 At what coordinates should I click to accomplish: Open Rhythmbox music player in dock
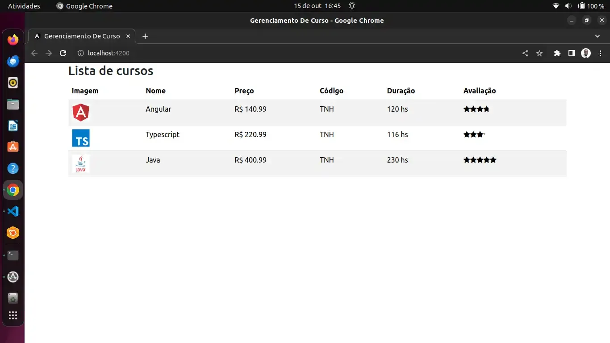[x=13, y=83]
